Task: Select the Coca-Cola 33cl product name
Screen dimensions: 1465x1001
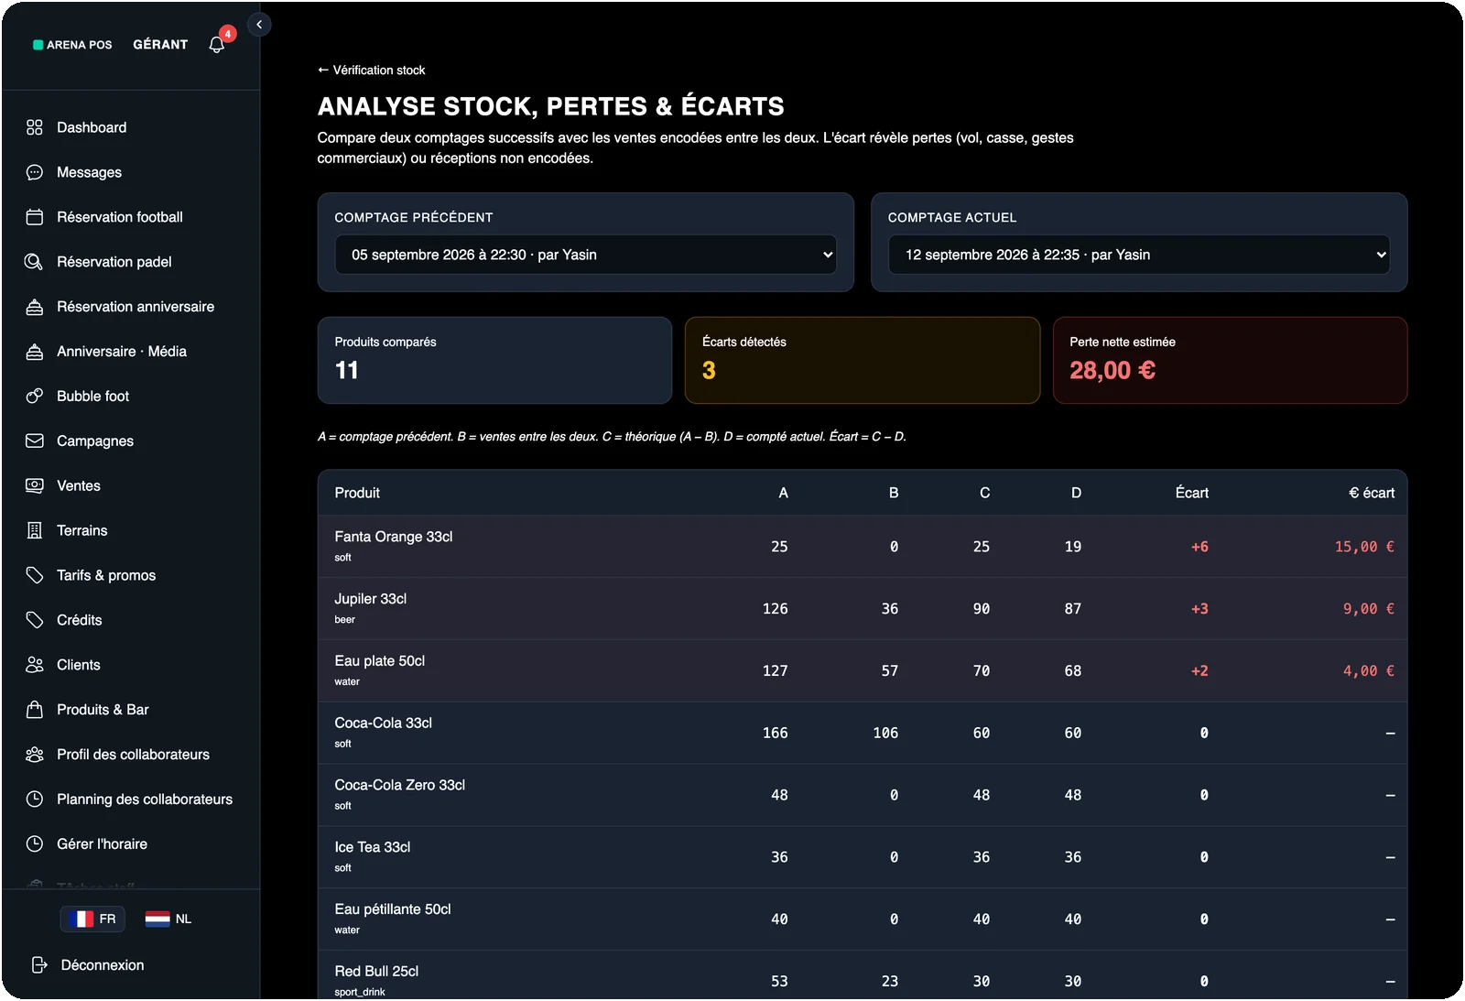Action: [x=383, y=723]
